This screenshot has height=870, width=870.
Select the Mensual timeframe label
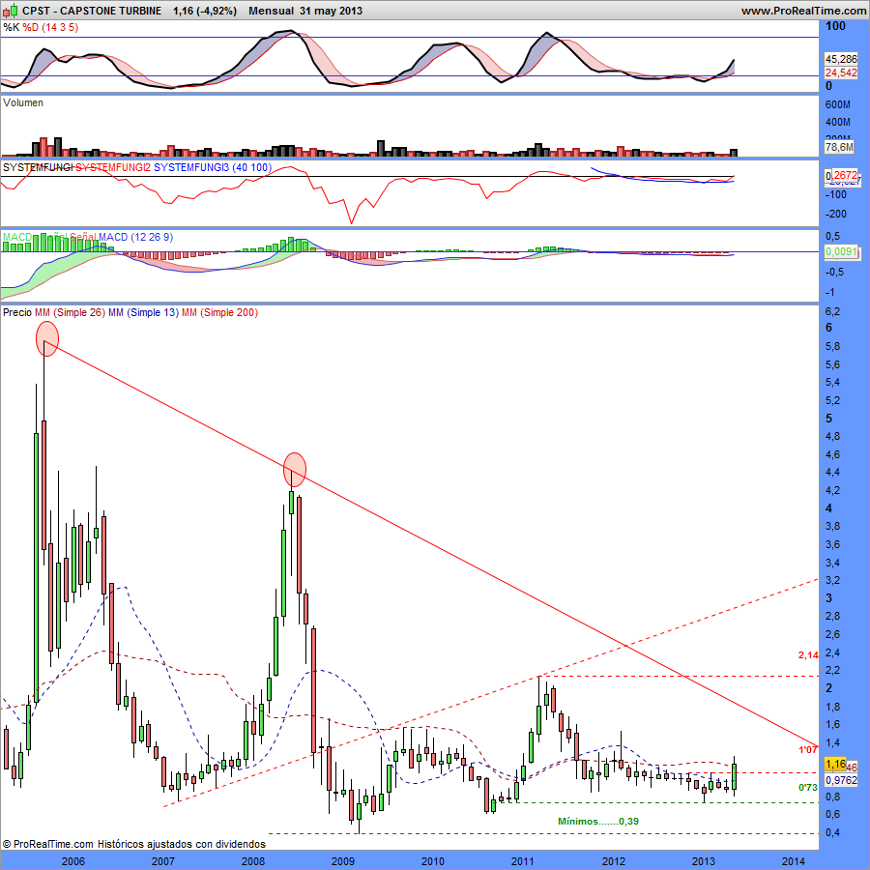(272, 11)
